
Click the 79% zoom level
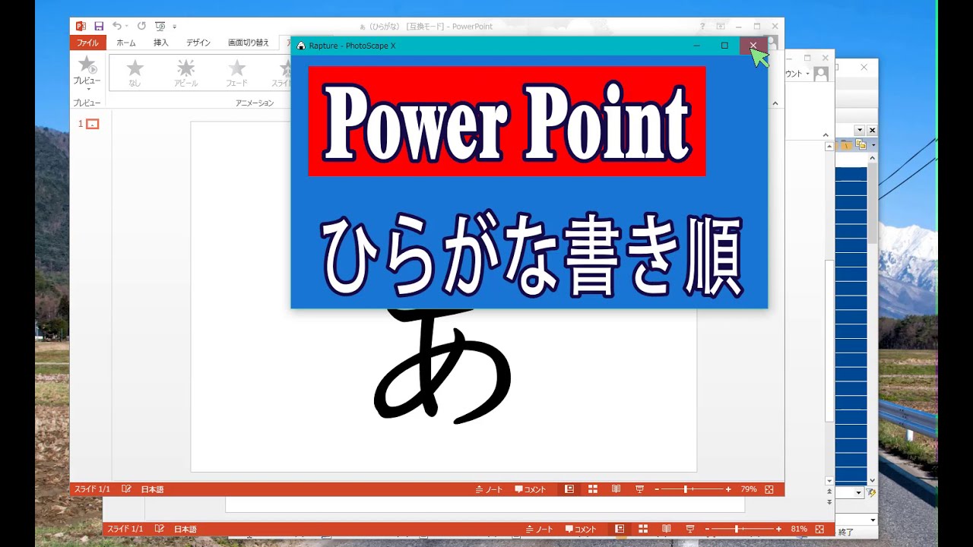(x=749, y=489)
